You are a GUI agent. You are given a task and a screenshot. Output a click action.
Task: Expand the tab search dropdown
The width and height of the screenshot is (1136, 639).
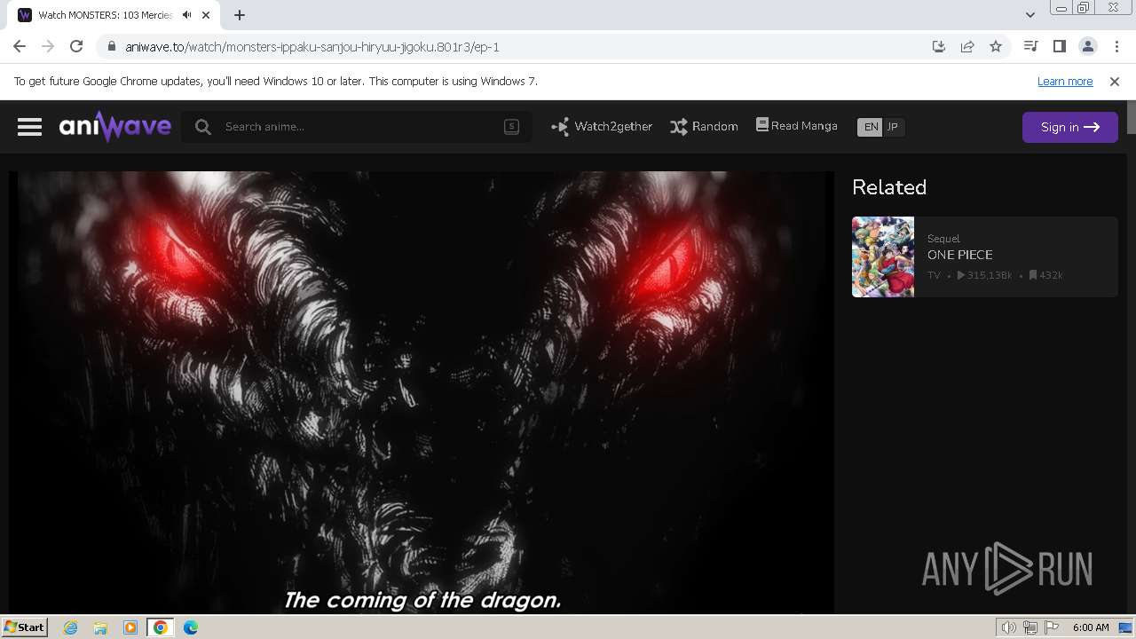coord(1029,15)
